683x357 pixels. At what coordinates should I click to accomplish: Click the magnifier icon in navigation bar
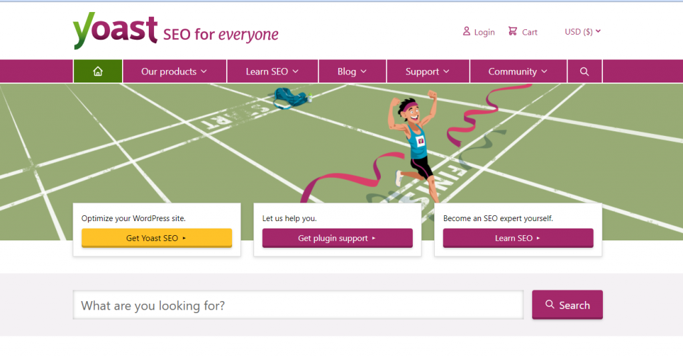click(584, 71)
